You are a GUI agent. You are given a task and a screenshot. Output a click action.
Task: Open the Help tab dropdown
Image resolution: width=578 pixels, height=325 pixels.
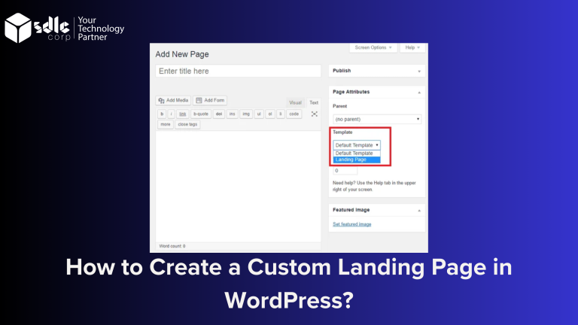coord(412,47)
